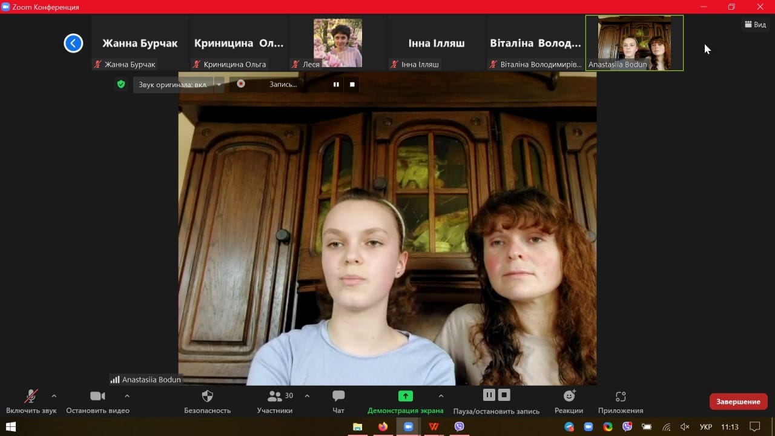Select Anastasiia Bodun video thumbnail

(634, 43)
